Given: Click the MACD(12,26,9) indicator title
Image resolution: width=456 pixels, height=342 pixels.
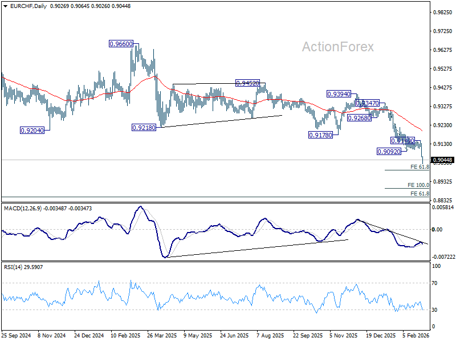Looking at the screenshot, I should (23, 209).
